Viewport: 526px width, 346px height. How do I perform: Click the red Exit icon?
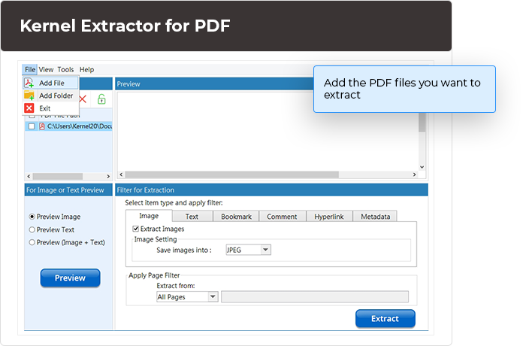pyautogui.click(x=29, y=108)
